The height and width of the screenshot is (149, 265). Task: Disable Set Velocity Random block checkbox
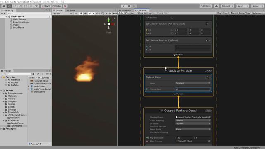207,24
